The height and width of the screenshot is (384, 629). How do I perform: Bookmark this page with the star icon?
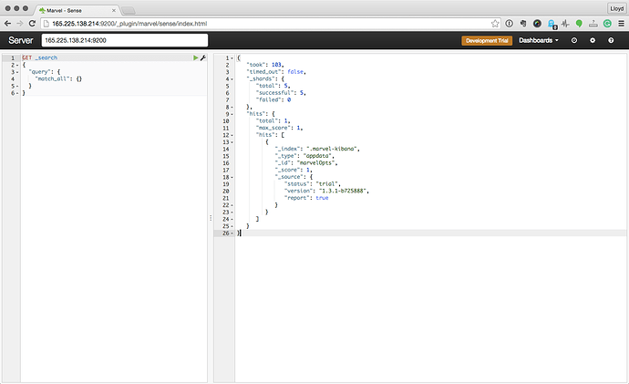pos(495,24)
